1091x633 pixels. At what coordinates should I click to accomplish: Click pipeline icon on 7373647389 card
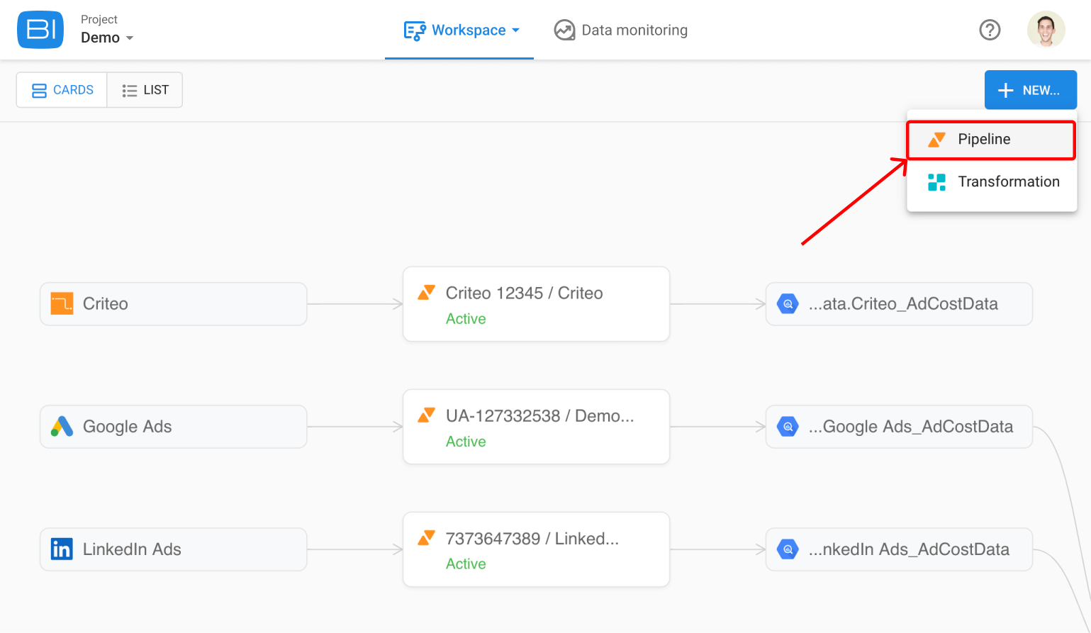[x=426, y=537]
